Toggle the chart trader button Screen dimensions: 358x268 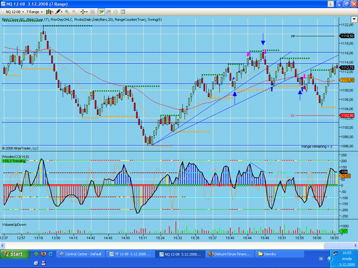click(101, 12)
